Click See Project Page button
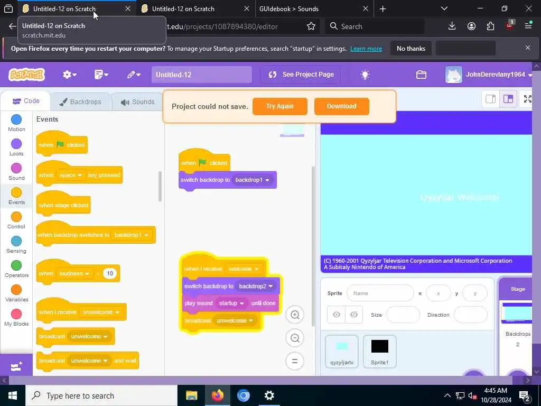Screen dimensions: 541x406 (x=301, y=75)
